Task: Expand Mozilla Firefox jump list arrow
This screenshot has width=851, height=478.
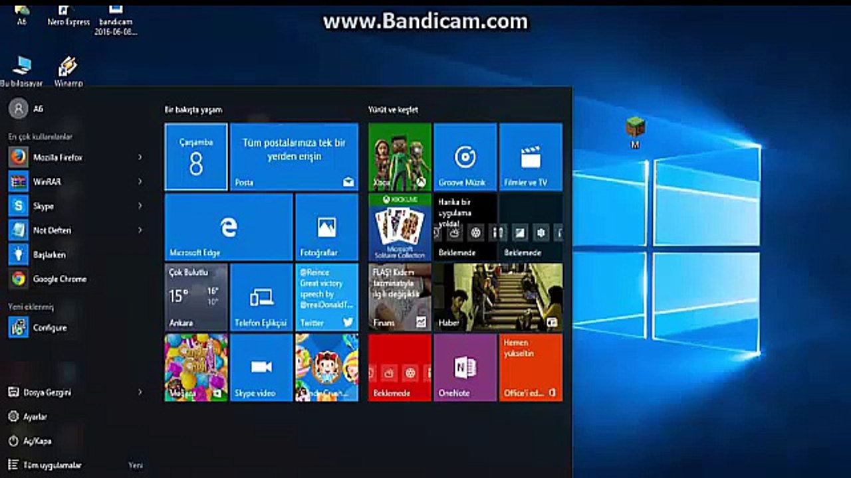Action: pyautogui.click(x=140, y=157)
